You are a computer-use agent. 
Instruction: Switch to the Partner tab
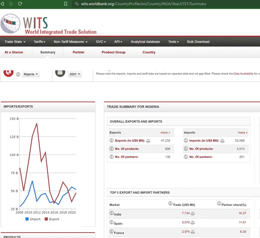point(79,52)
